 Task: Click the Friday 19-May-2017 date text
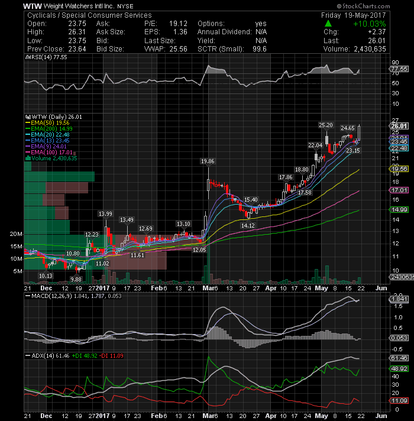pyautogui.click(x=353, y=15)
